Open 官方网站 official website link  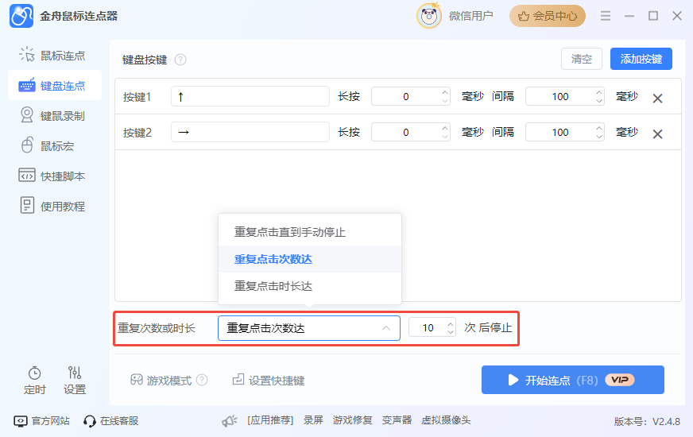click(42, 420)
